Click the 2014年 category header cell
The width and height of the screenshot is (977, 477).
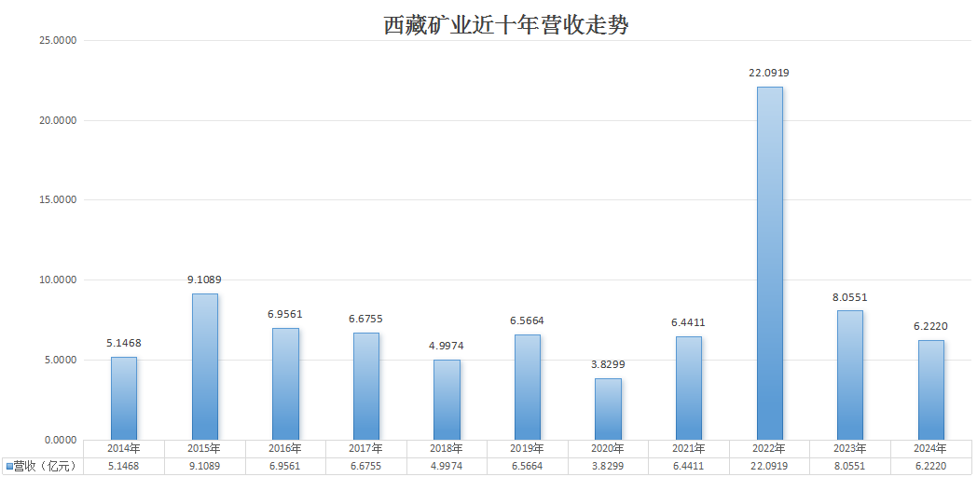123,449
